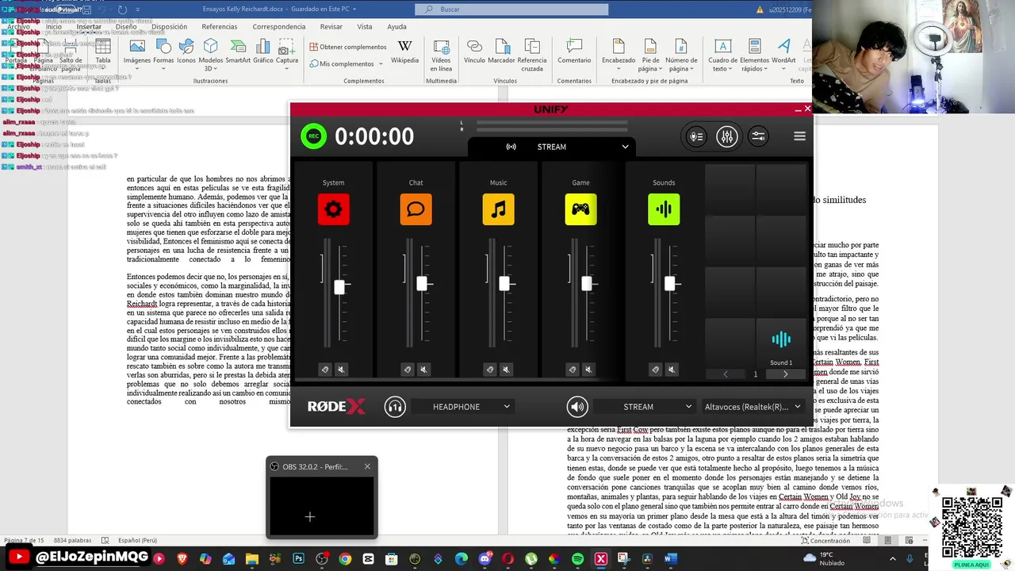Insert a Comentario from the Word ribbon

574,52
